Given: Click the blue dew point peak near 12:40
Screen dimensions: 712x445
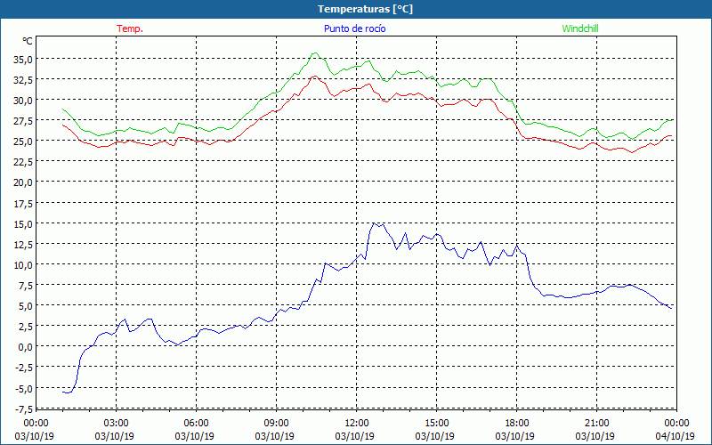Looking at the screenshot, I should [x=374, y=223].
